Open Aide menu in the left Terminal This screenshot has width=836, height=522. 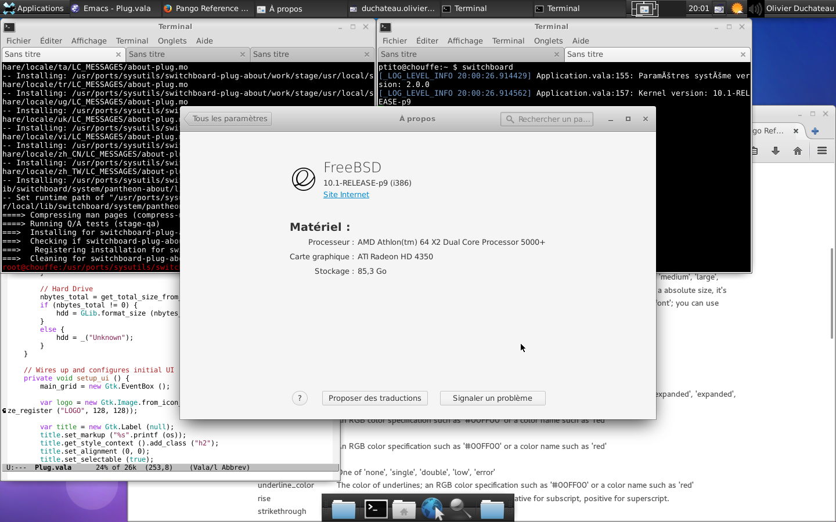pyautogui.click(x=204, y=41)
